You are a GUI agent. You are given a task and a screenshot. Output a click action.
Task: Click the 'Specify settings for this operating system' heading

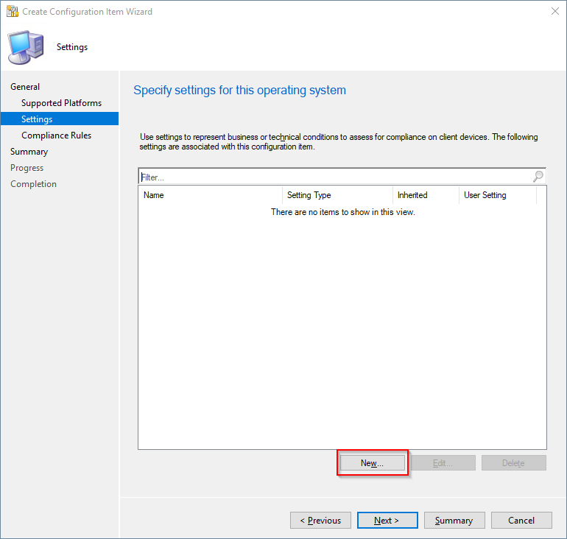click(239, 91)
